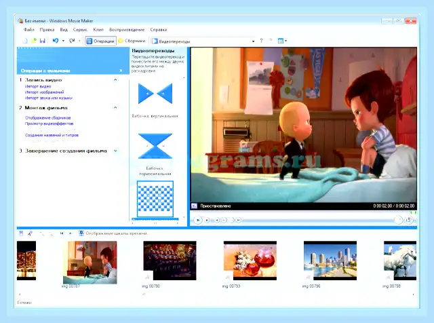Open the Справка menu
Image resolution: width=434 pixels, height=323 pixels.
tap(158, 30)
